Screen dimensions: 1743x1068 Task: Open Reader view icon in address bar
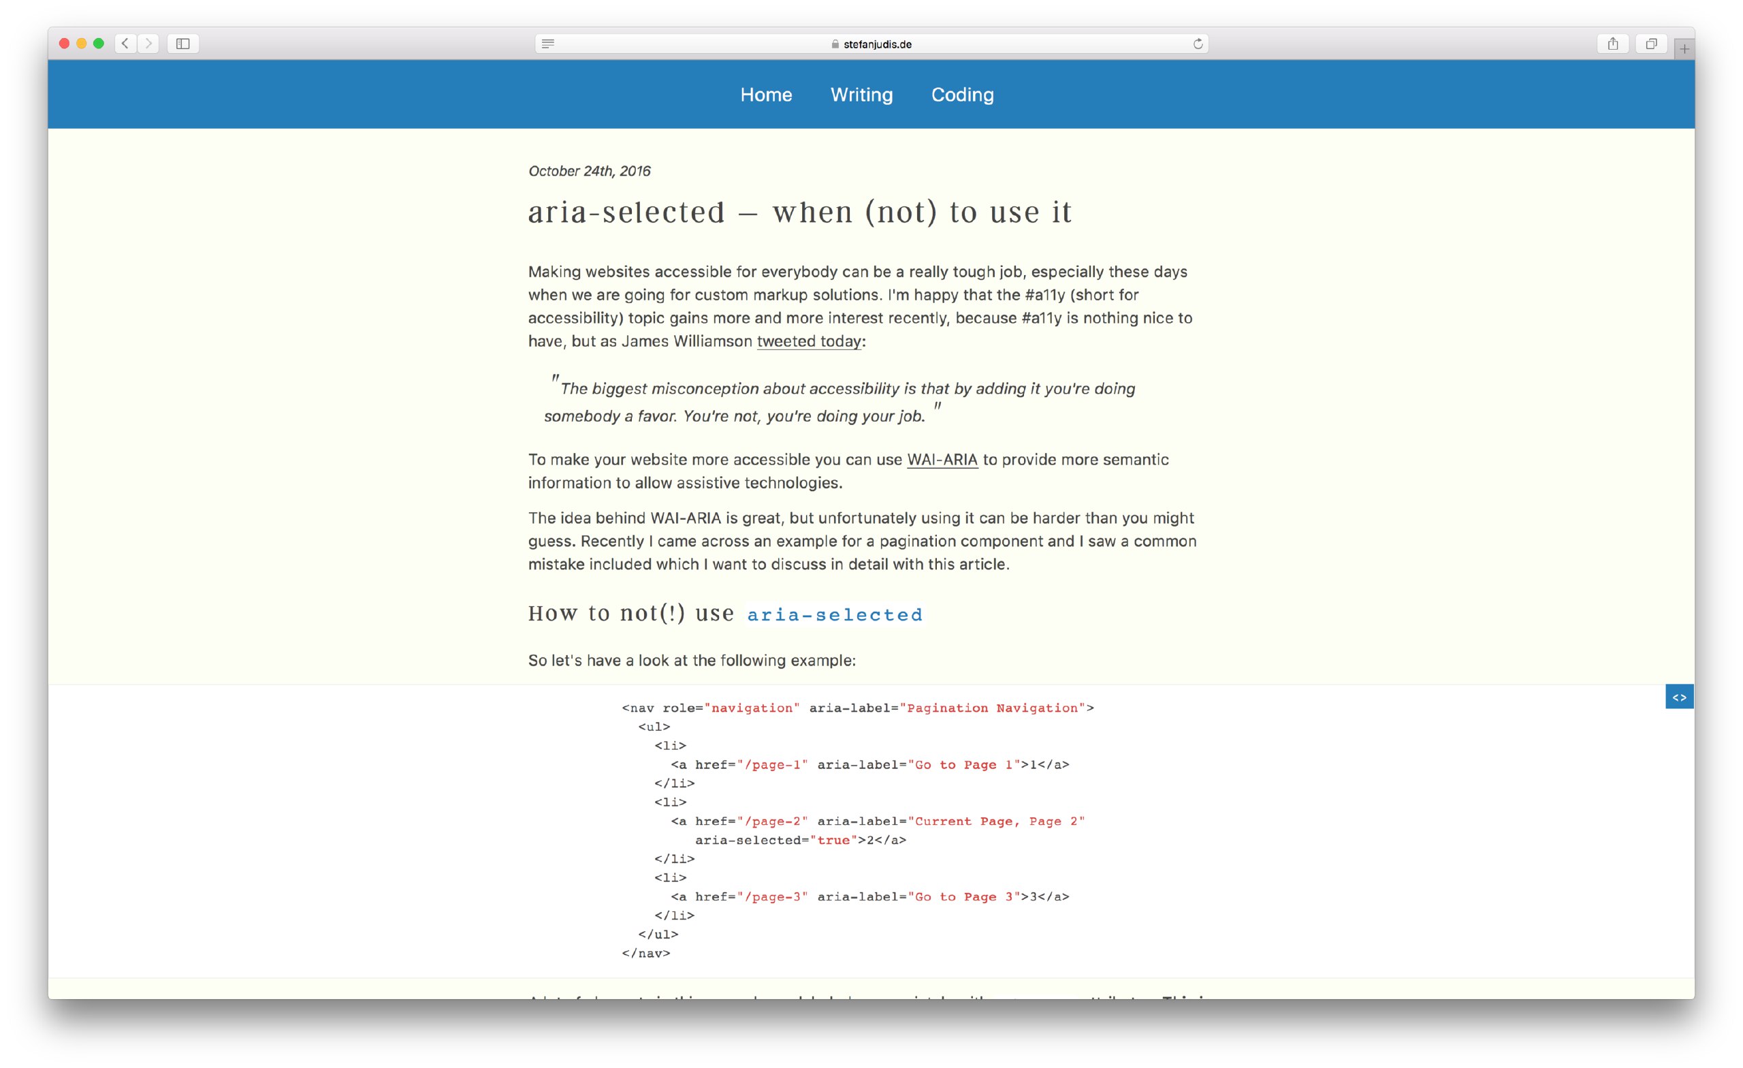[547, 44]
